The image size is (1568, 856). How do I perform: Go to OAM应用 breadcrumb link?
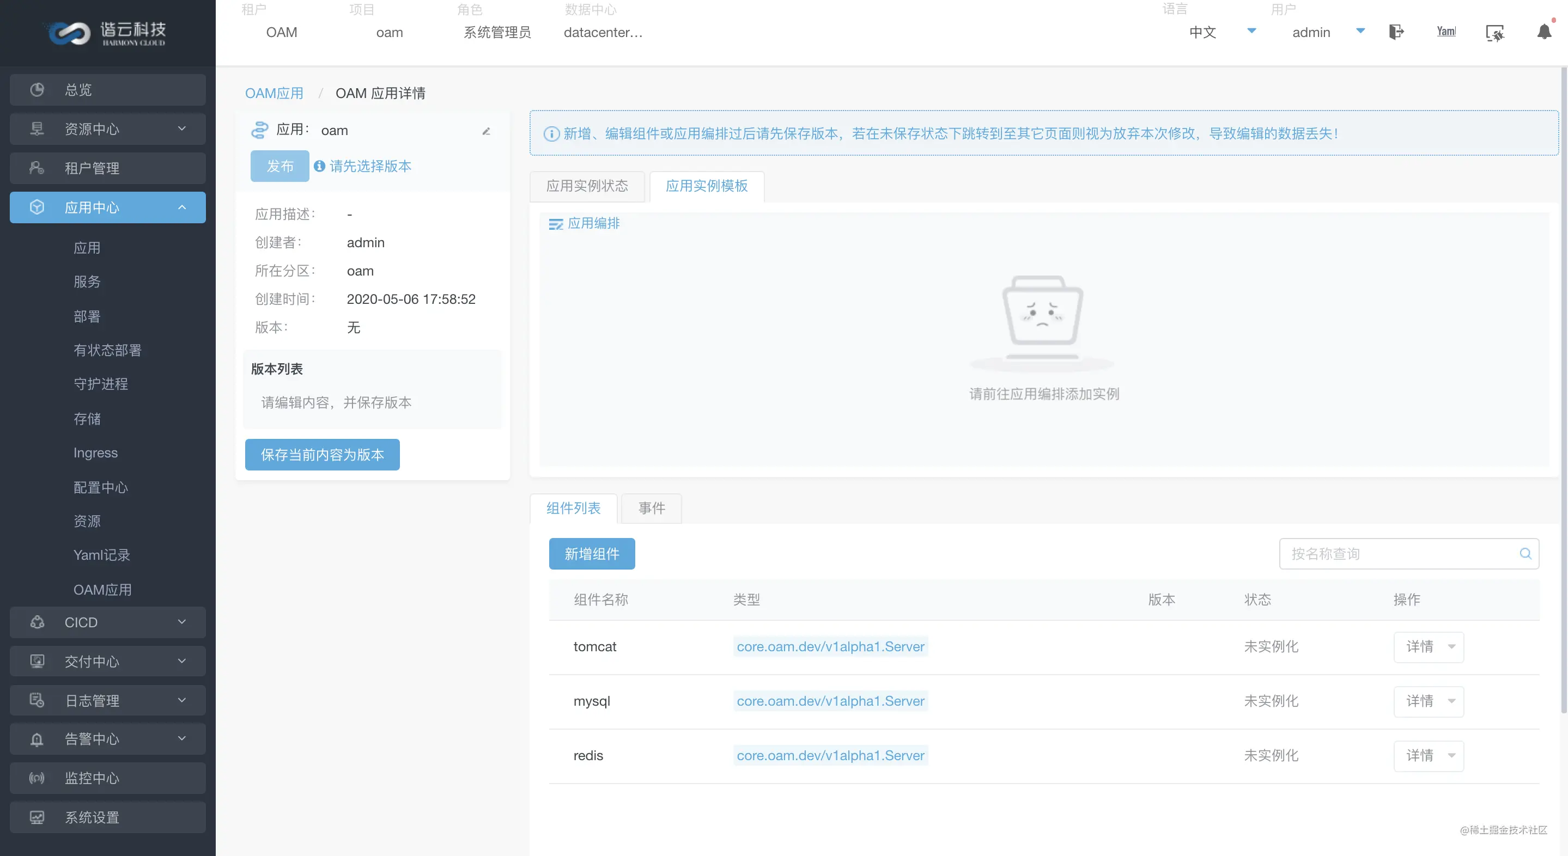274,94
